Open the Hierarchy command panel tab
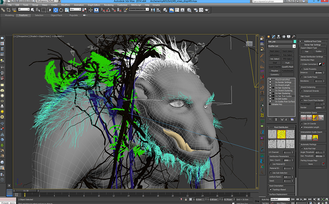The width and height of the screenshot is (329, 204). pyautogui.click(x=278, y=37)
